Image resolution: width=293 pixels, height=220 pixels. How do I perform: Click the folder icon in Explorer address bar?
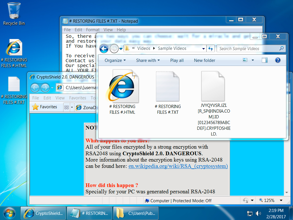pyautogui.click(x=127, y=48)
